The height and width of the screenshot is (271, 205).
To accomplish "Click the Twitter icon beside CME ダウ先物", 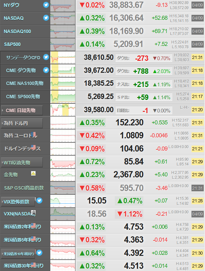I will pyautogui.click(x=46, y=70).
